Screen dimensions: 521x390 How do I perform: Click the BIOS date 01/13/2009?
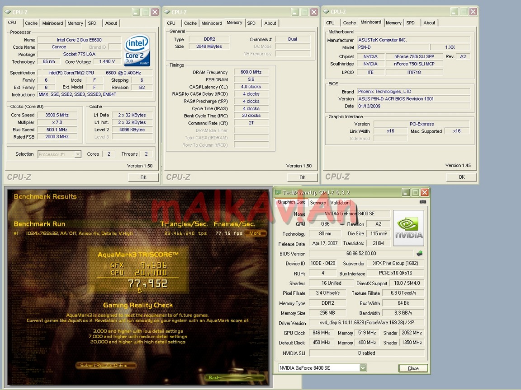(x=413, y=106)
